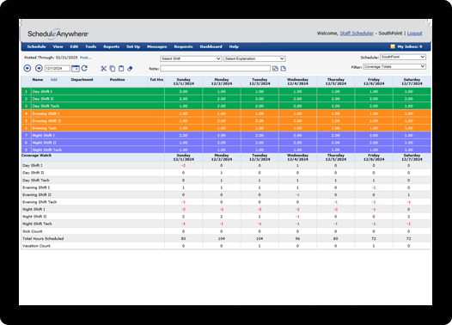Open the Edit menu
452x325 pixels.
(74, 46)
